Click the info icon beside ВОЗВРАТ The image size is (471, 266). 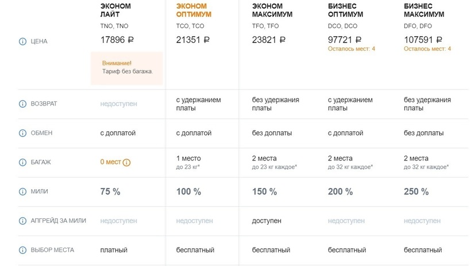pyautogui.click(x=23, y=104)
